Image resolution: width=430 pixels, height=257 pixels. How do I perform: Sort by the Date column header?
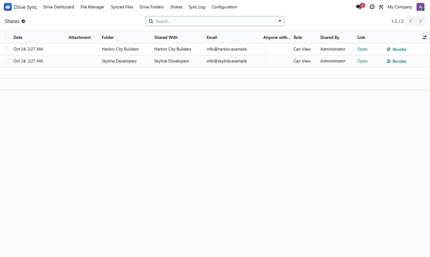point(18,37)
